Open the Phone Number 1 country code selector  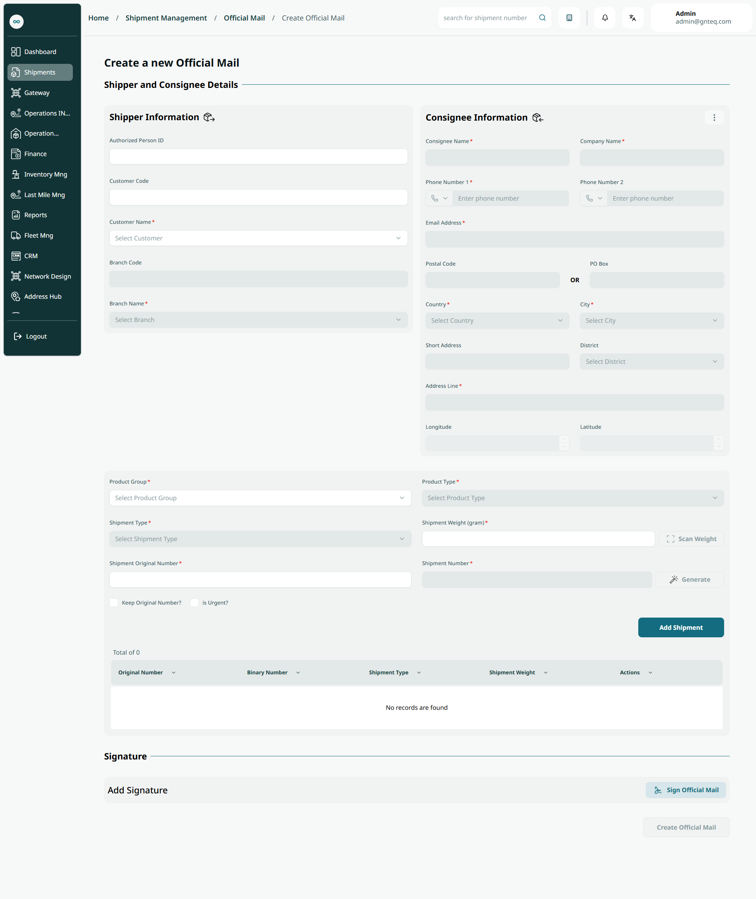click(x=439, y=198)
